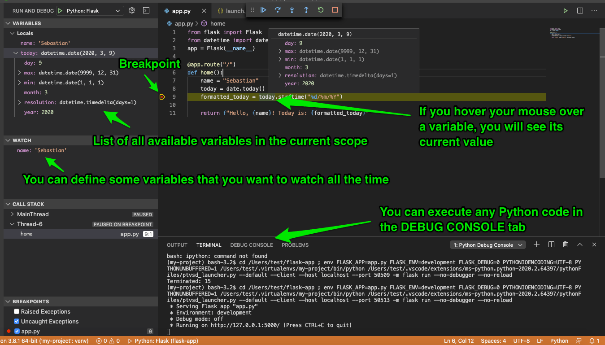This screenshot has width=605, height=345.
Task: Click the Step Over debug icon
Action: click(278, 10)
